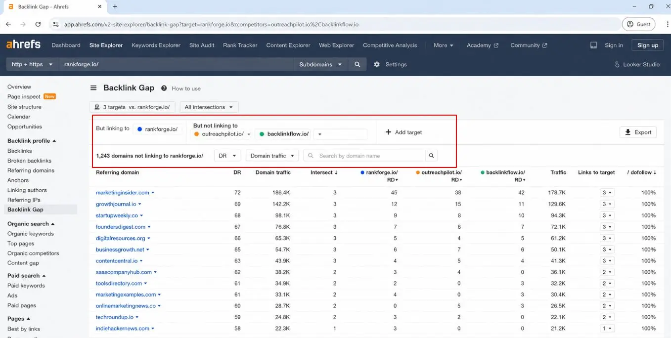Open the All intersections dropdown

tap(209, 107)
